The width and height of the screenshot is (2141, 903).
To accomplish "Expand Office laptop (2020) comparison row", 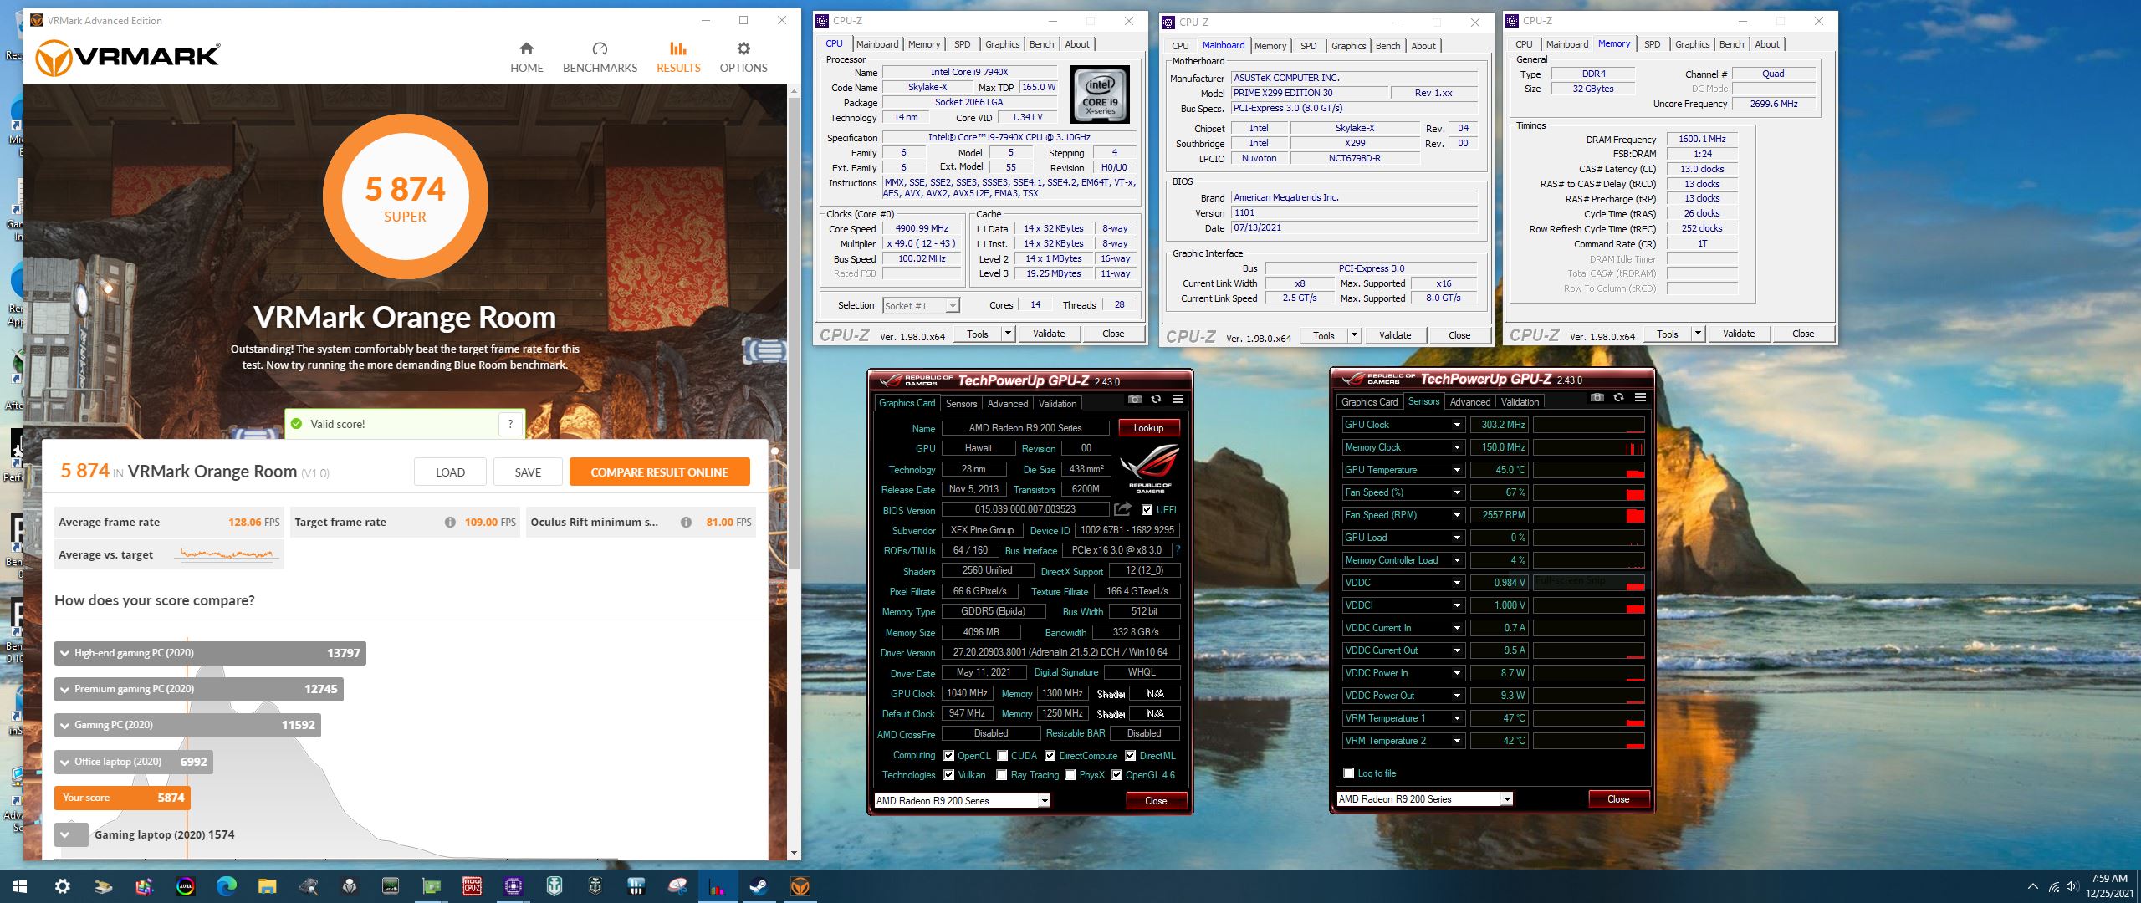I will [x=134, y=762].
